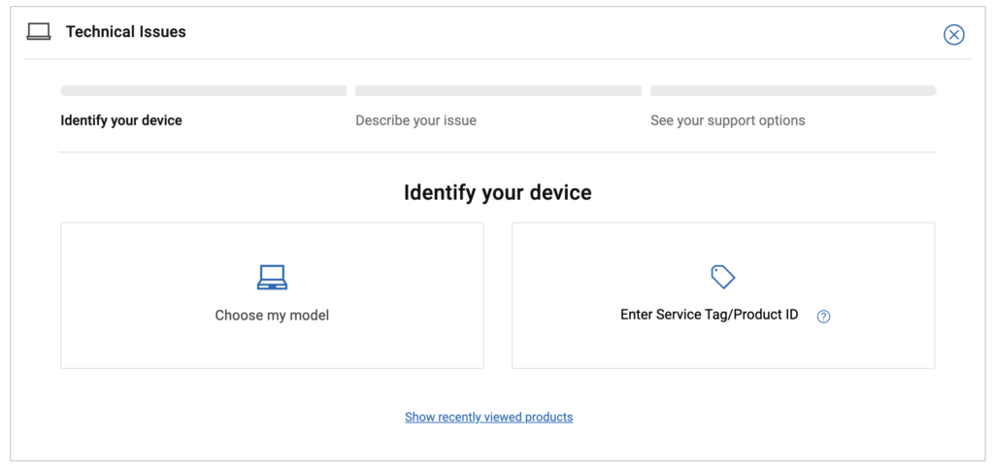The height and width of the screenshot is (470, 994).
Task: Click the first progress bar segment
Action: 204,90
